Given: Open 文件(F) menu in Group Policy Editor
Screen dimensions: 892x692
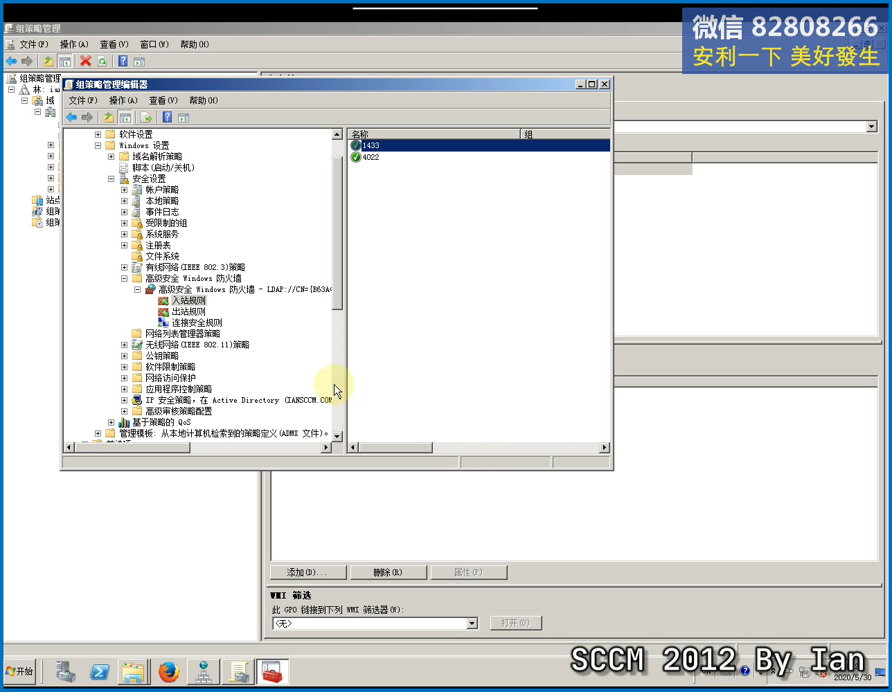Looking at the screenshot, I should click(83, 100).
